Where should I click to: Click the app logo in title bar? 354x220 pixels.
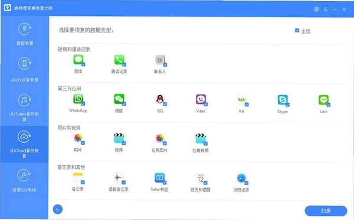pyautogui.click(x=8, y=8)
